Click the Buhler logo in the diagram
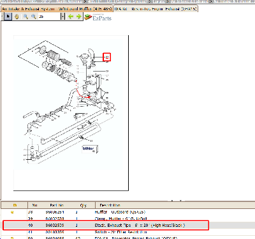The width and height of the screenshot is (255, 239). (x=90, y=149)
